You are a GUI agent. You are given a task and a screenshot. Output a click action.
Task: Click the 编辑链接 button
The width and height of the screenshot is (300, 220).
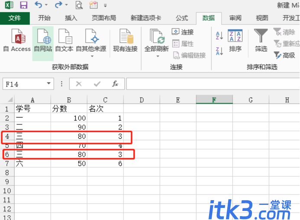[x=189, y=55]
